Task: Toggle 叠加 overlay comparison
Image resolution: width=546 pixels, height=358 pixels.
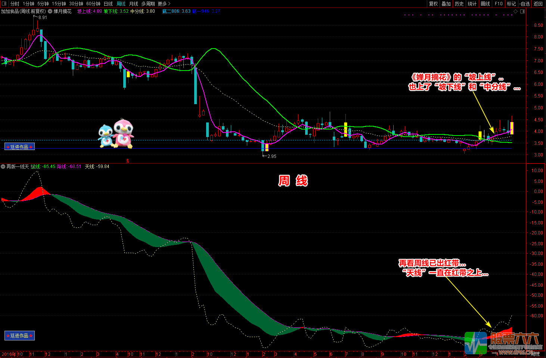Action: point(446,4)
